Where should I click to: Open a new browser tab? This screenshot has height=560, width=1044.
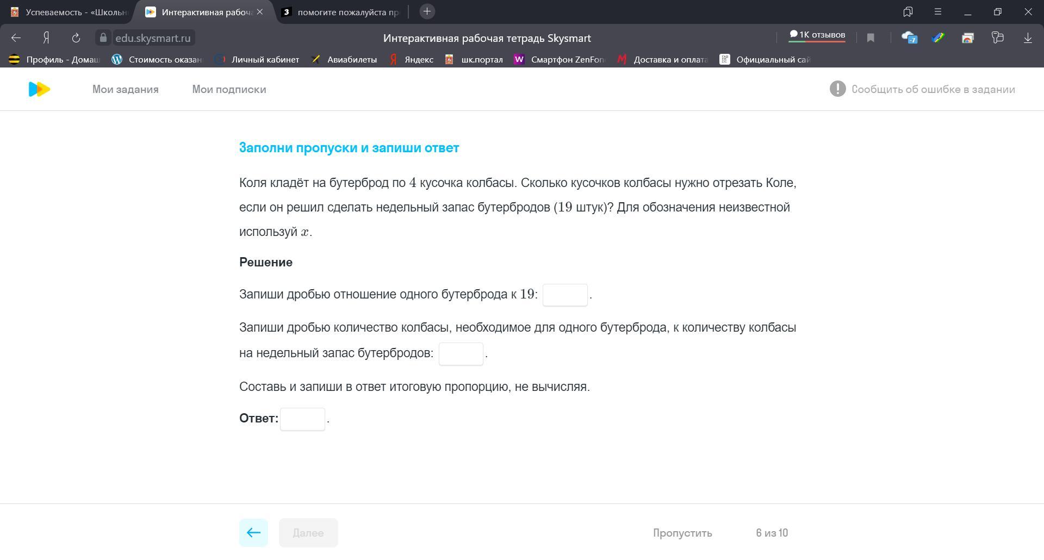tap(427, 11)
